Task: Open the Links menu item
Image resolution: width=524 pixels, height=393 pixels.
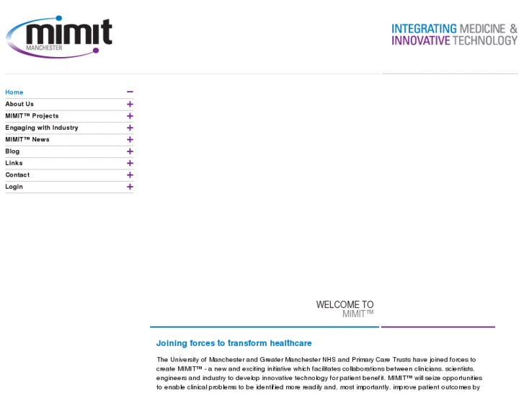Action: tap(14, 163)
